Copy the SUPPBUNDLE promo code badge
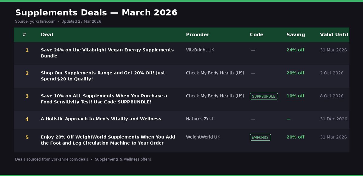Screen dimensions: 363x176 click(x=263, y=96)
